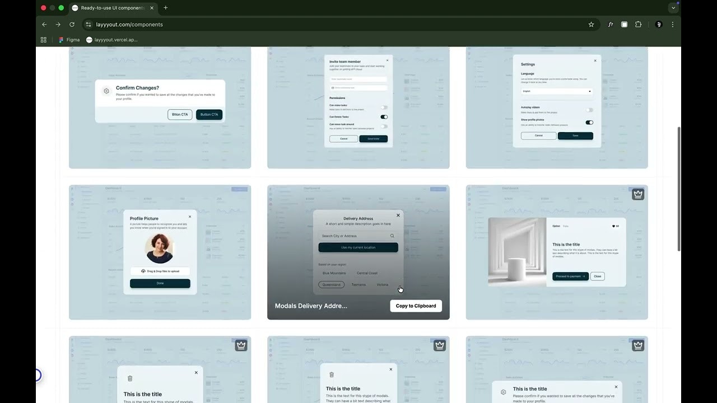
Task: Open layyyout.vercel.app bookmark
Action: point(111,40)
